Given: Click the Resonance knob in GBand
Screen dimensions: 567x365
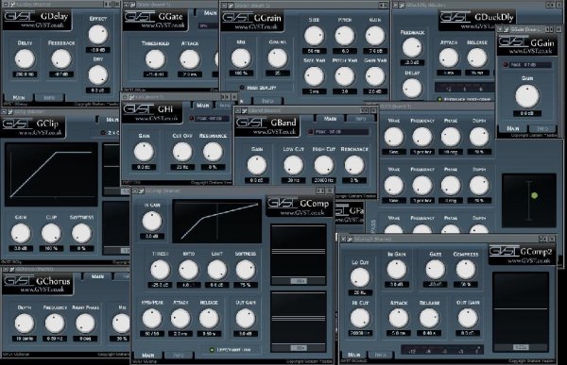Looking at the screenshot, I should click(354, 165).
